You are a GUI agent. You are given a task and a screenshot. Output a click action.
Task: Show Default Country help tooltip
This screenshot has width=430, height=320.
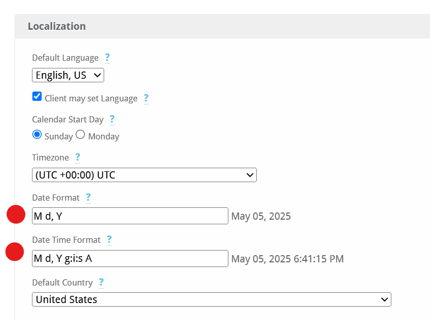(101, 282)
